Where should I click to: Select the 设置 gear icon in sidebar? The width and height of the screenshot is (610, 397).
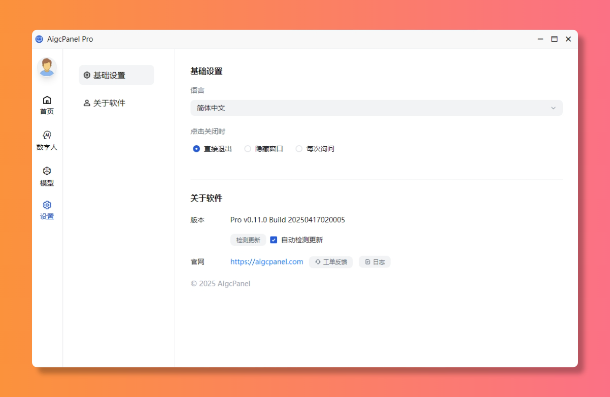click(47, 205)
